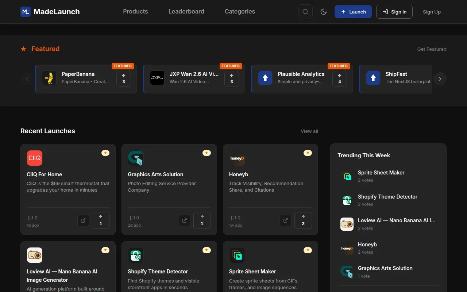This screenshot has height=292, width=467.
Task: Click Loview AI card logo
Action: (x=35, y=255)
